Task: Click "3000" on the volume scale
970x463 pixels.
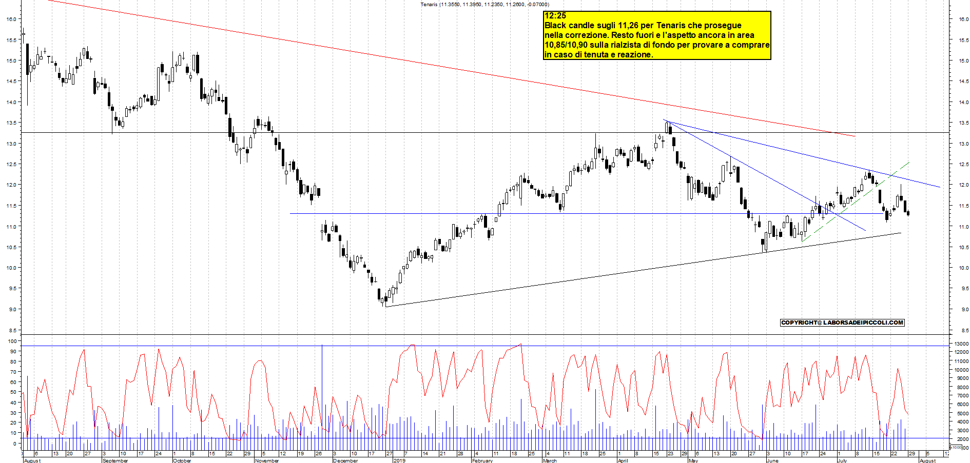Action: coord(962,431)
